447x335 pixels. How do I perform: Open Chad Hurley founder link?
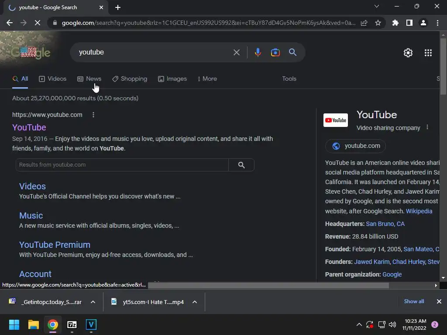(409, 262)
